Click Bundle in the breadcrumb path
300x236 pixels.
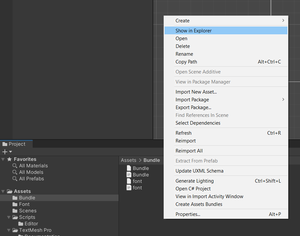coord(152,160)
